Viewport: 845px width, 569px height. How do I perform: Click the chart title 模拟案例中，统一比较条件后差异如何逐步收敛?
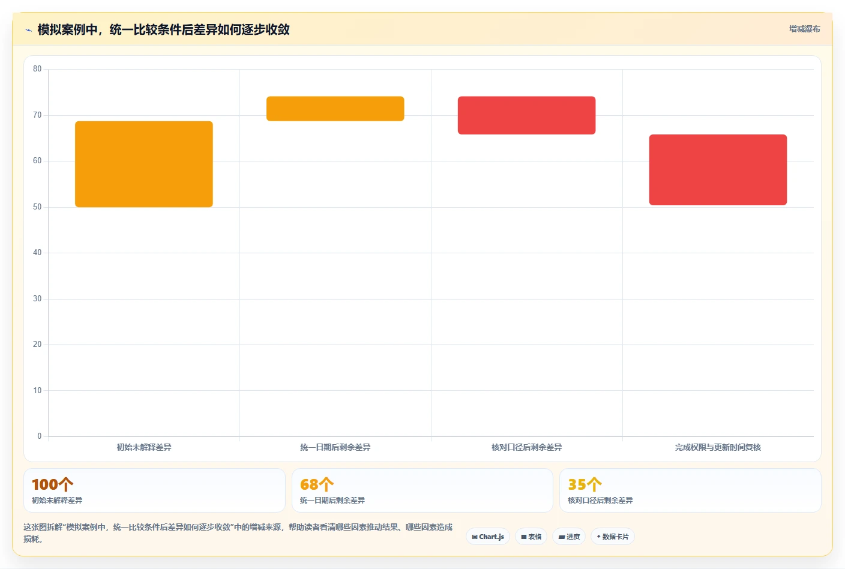(163, 29)
